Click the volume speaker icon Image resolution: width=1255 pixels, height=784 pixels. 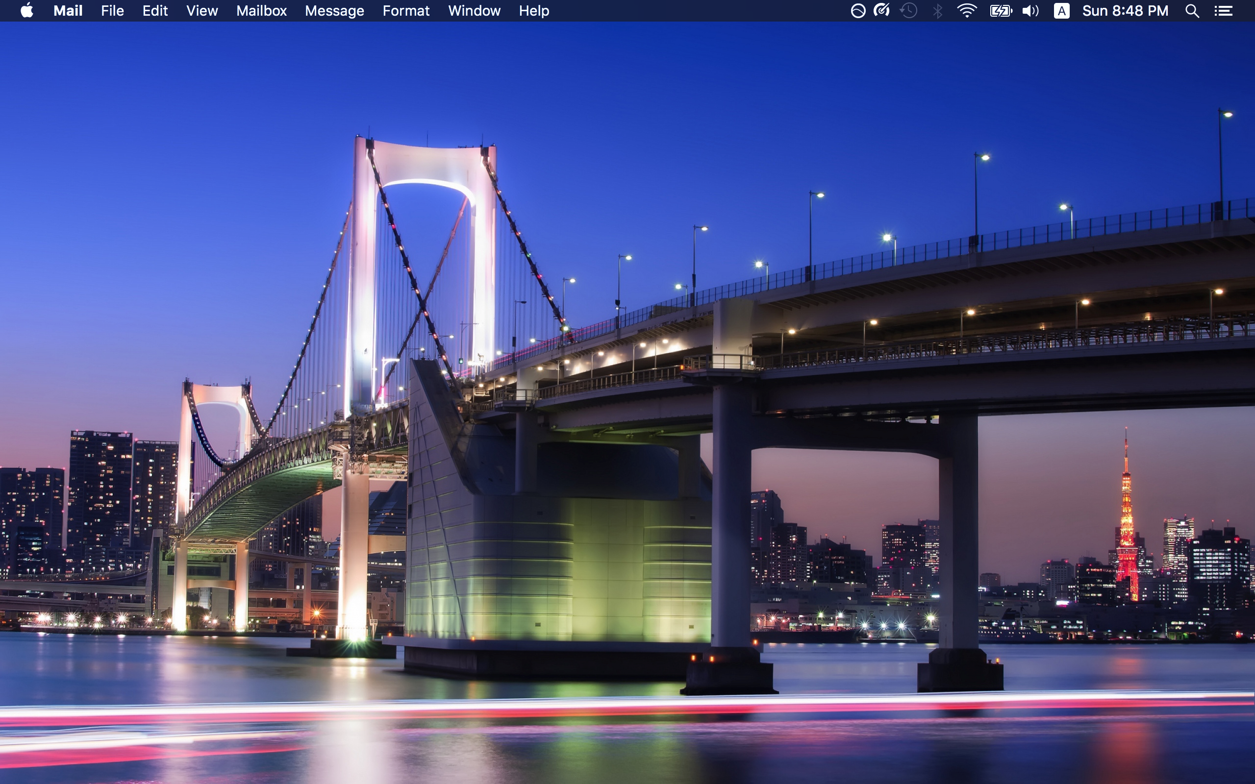coord(1030,10)
